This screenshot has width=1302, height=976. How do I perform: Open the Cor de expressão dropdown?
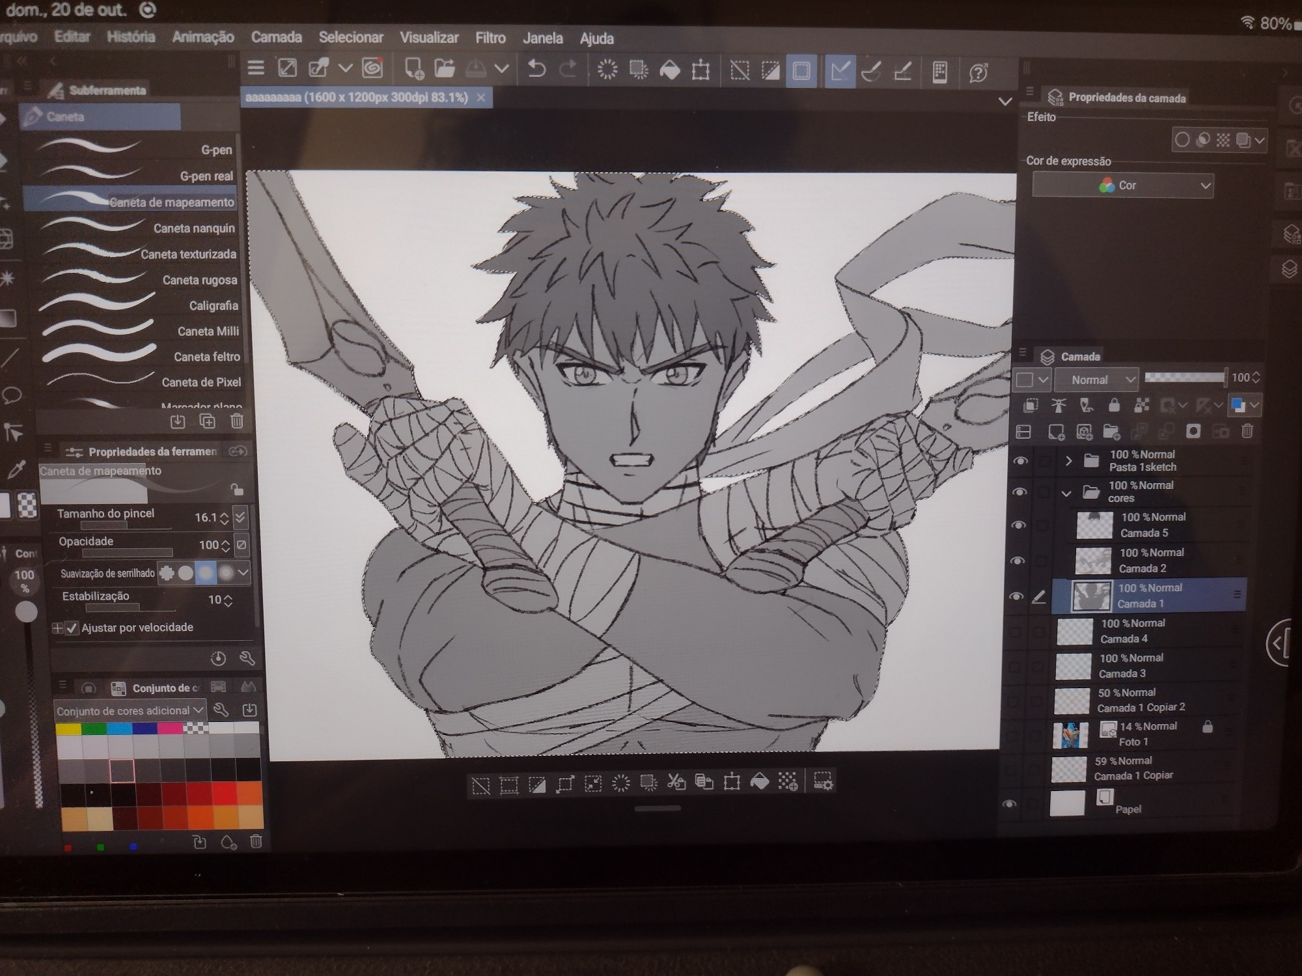(1122, 186)
